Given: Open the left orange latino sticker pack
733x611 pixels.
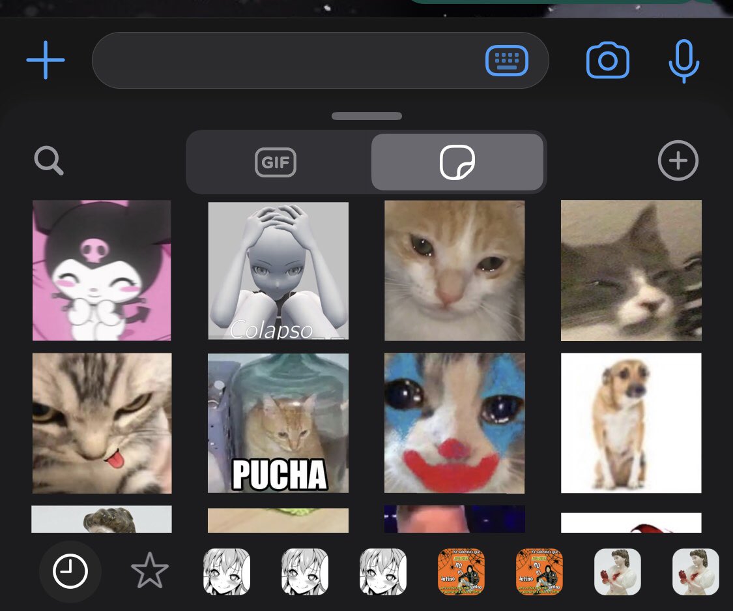Looking at the screenshot, I should pos(461,572).
